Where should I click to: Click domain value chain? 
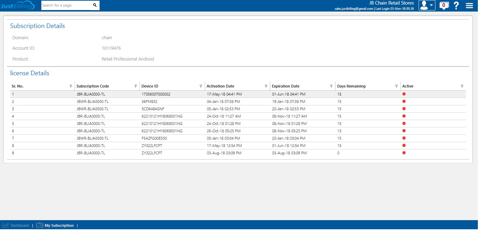(x=107, y=37)
